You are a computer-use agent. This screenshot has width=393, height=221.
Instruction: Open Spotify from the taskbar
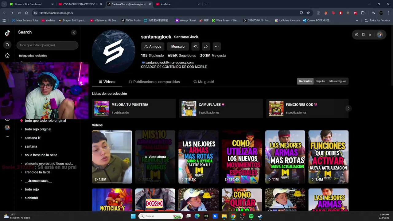tap(251, 216)
